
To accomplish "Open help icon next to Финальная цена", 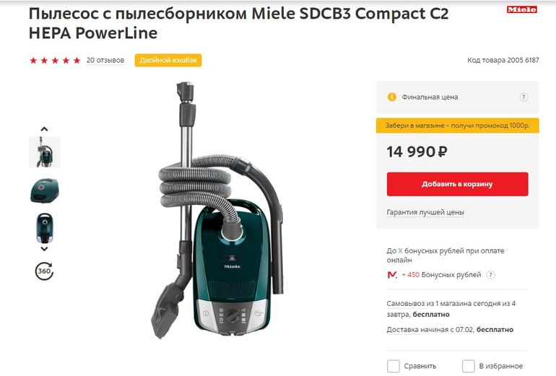I will [524, 97].
